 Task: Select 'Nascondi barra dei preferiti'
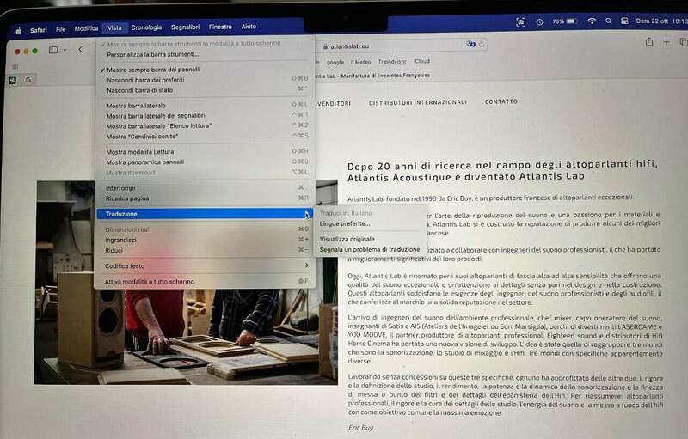point(144,78)
